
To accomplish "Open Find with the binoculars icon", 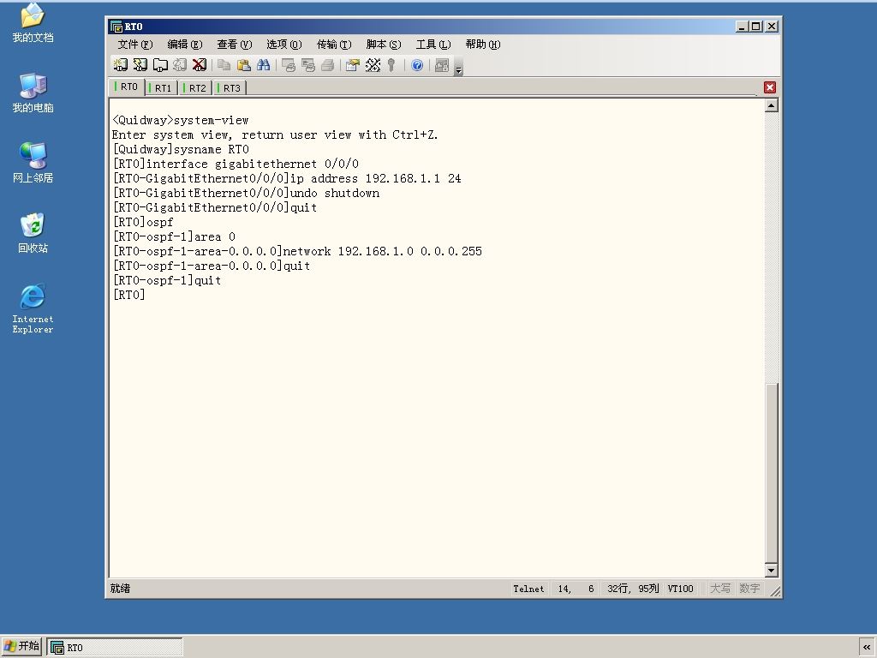I will tap(264, 65).
